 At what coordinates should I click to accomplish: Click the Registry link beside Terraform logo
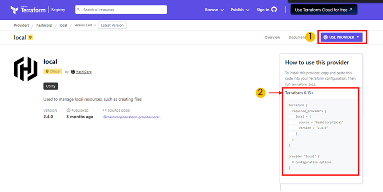coord(58,10)
